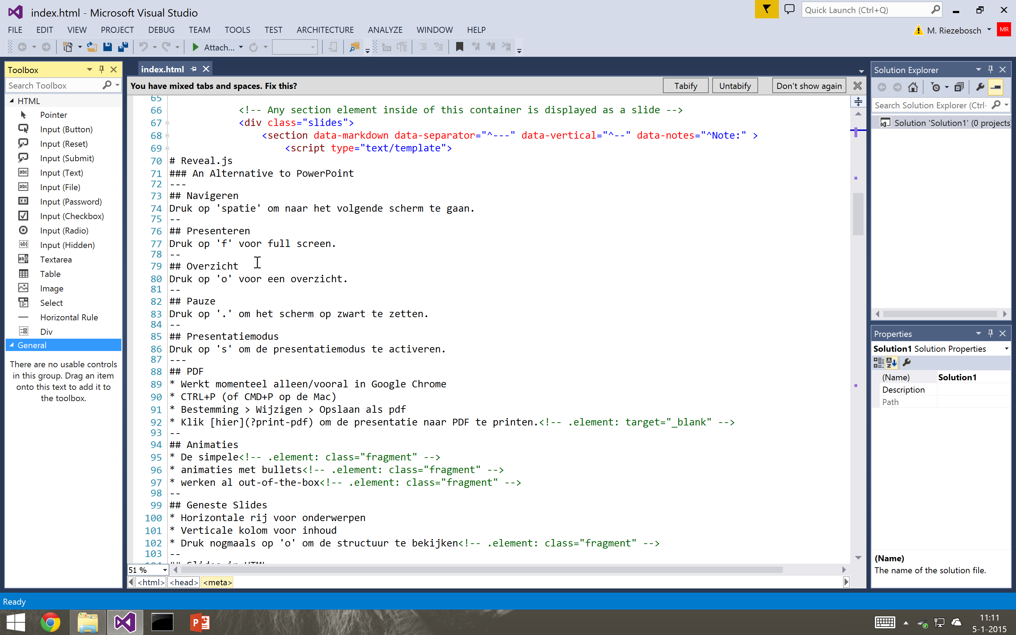The image size is (1016, 635).
Task: Dismiss the mixed tabs info bar
Action: [857, 86]
